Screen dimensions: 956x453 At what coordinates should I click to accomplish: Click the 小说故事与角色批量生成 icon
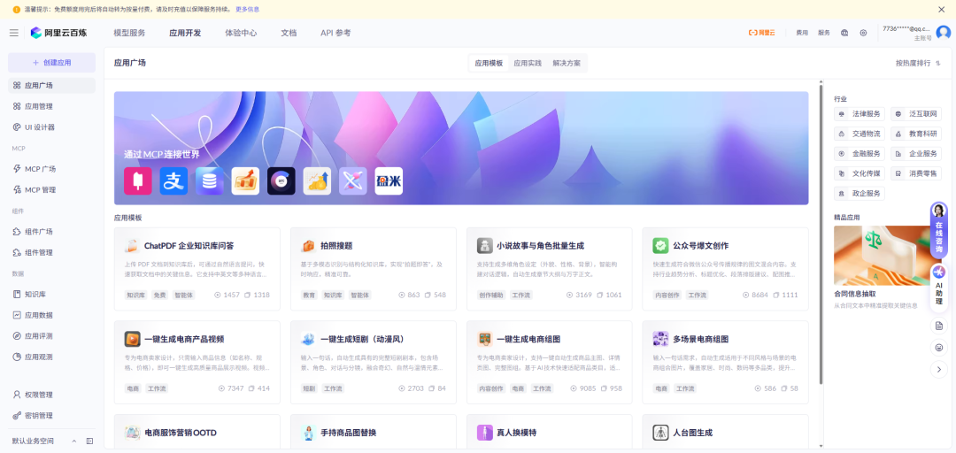(x=485, y=246)
